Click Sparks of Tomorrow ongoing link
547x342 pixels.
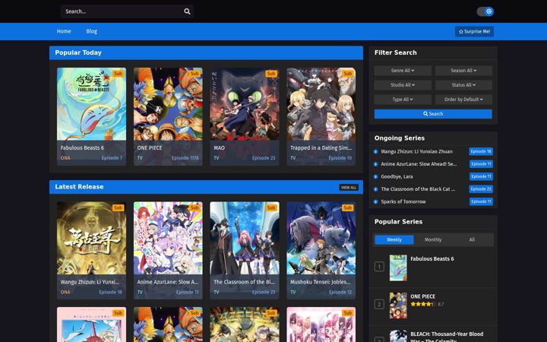tap(403, 201)
